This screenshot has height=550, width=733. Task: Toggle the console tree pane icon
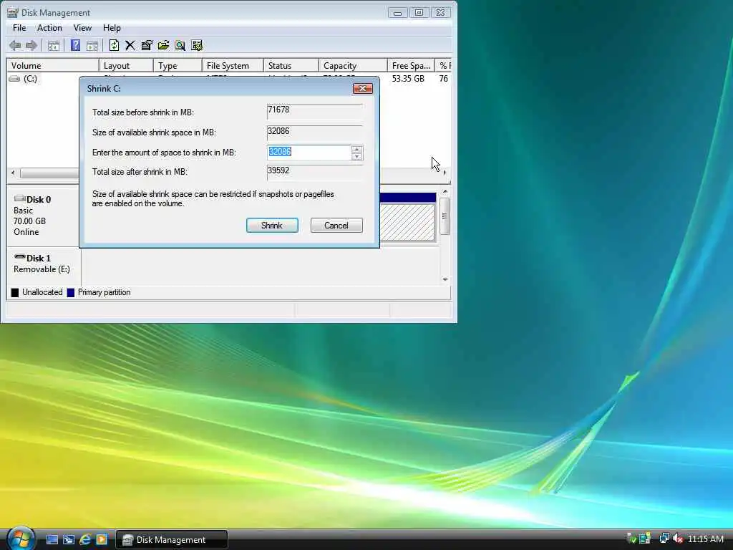click(x=54, y=45)
